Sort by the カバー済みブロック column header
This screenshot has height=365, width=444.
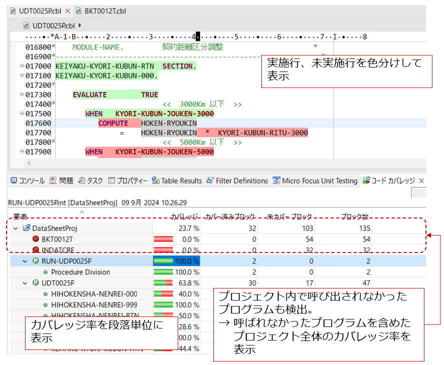coord(230,216)
